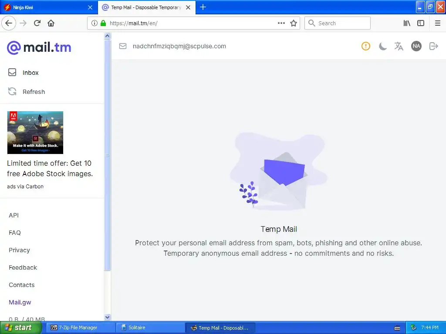Open the Windows start menu
This screenshot has height=334, width=446.
point(20,327)
